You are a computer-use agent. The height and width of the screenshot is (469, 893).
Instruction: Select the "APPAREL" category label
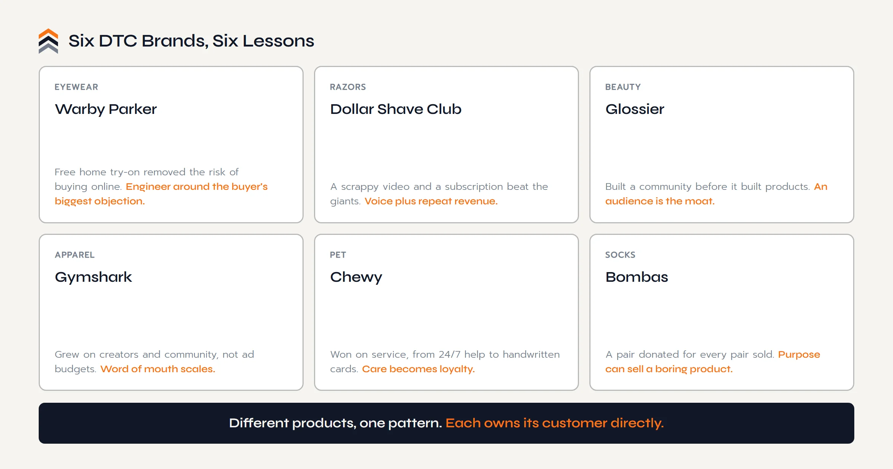point(74,255)
